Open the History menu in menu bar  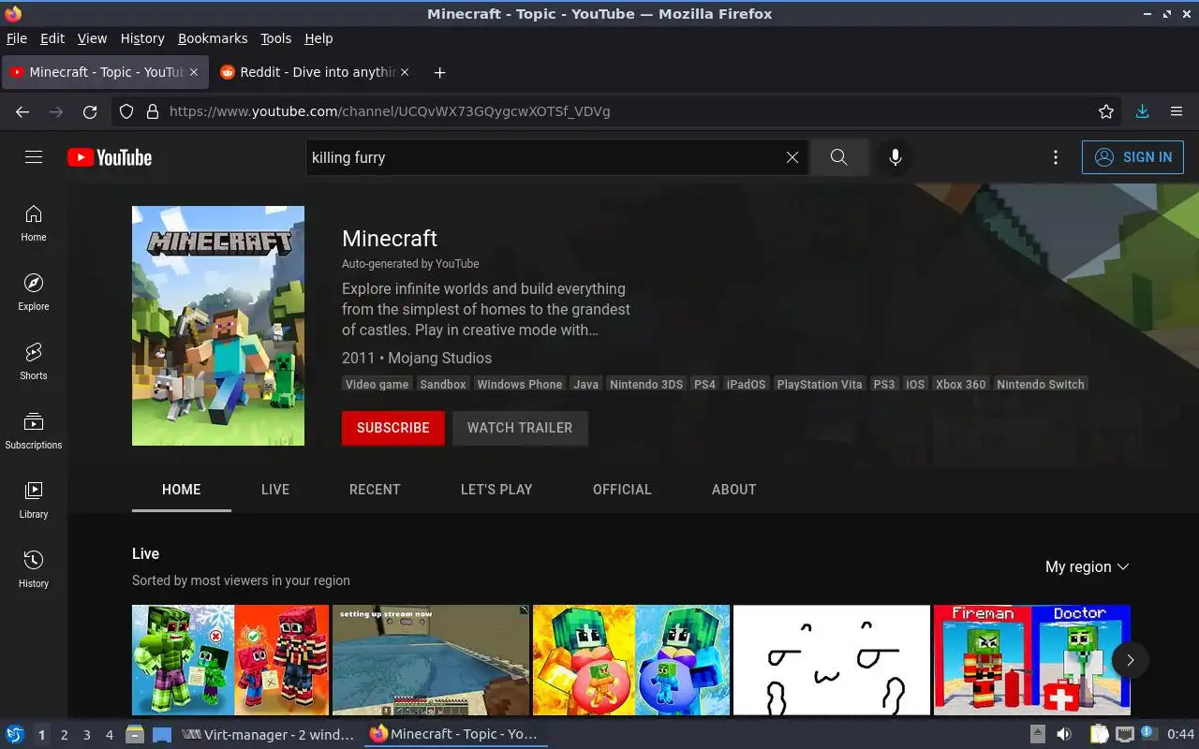(x=142, y=38)
